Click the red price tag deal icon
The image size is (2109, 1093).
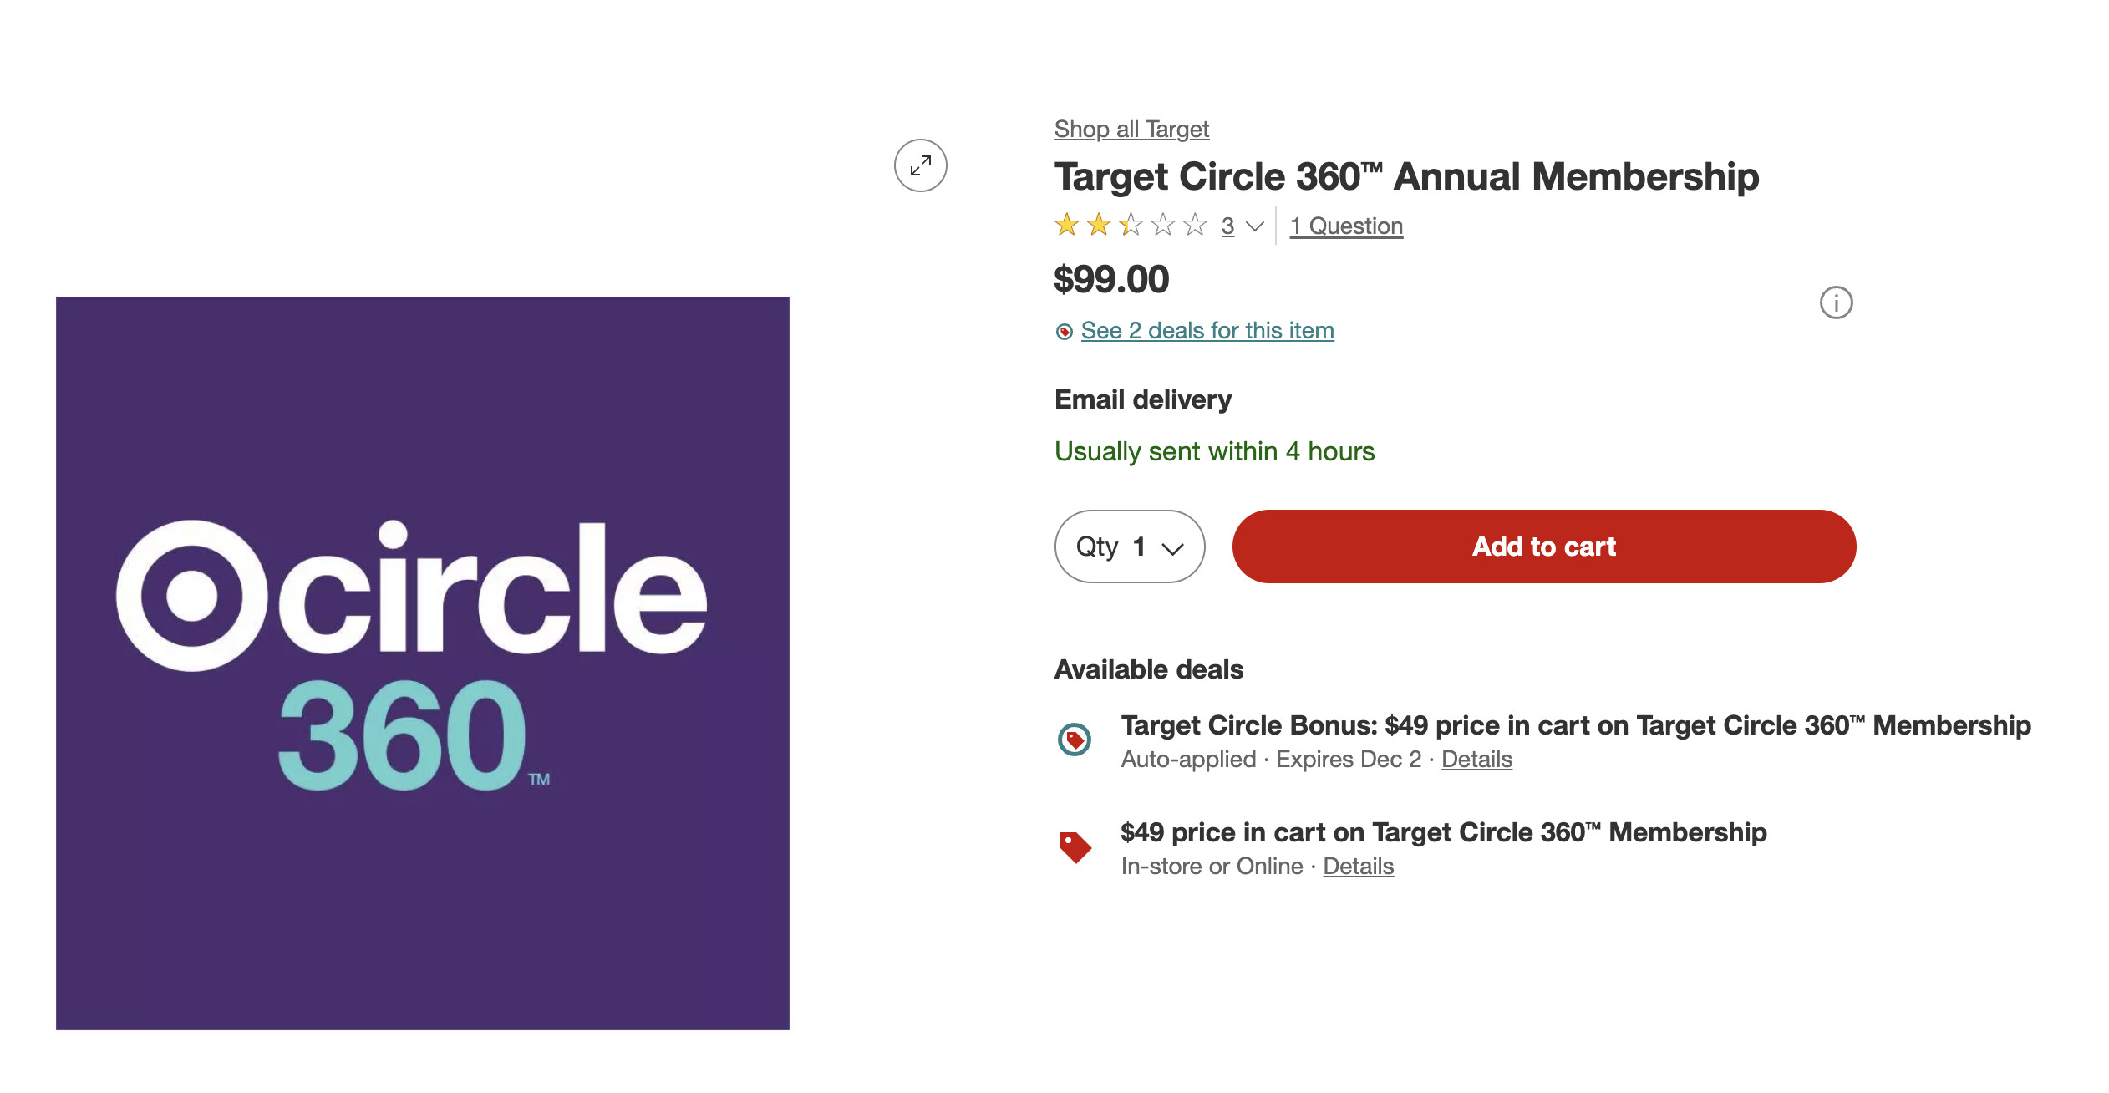click(1075, 846)
